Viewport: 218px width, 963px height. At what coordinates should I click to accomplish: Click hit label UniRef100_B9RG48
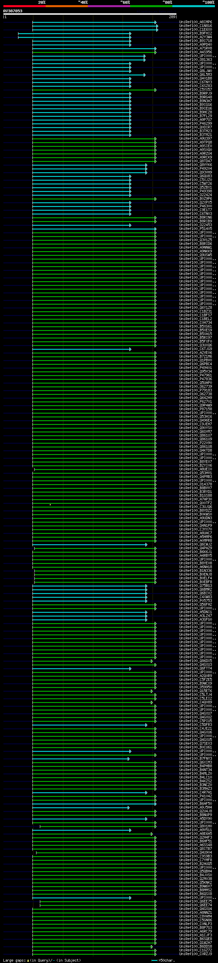tap(196, 97)
